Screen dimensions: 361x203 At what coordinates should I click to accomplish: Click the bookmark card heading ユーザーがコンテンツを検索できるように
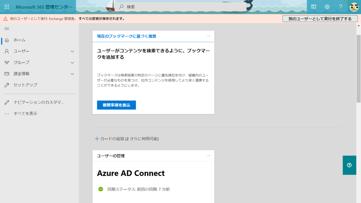pos(153,54)
